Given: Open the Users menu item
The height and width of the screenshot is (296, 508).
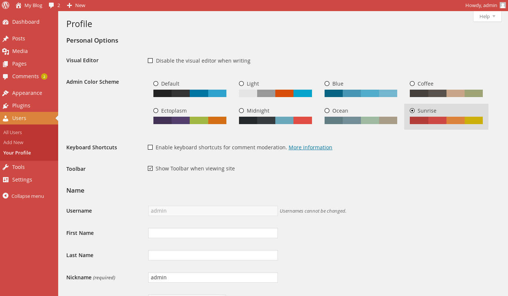Looking at the screenshot, I should click(x=29, y=118).
